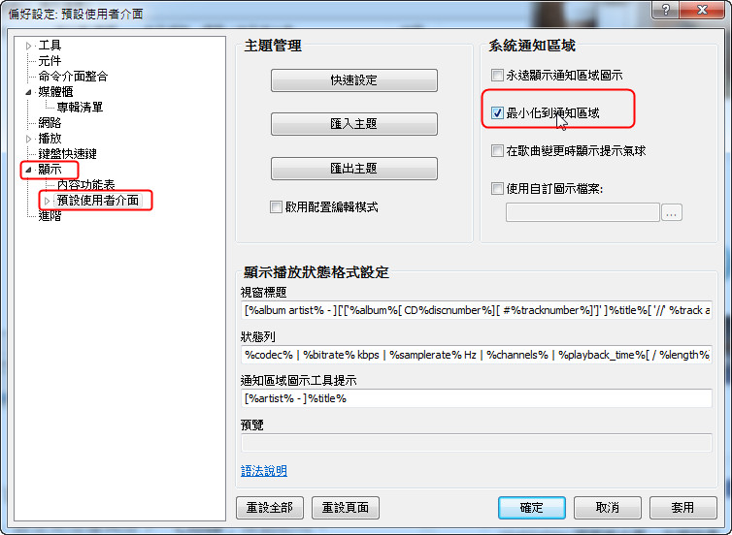Select 鍵盤快速鍵 in the tree

(68, 154)
